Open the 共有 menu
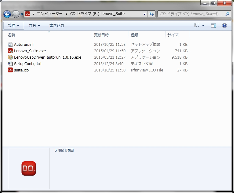 pos(34,26)
